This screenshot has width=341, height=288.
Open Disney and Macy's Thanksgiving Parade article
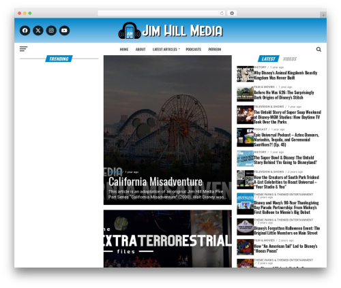tap(286, 208)
